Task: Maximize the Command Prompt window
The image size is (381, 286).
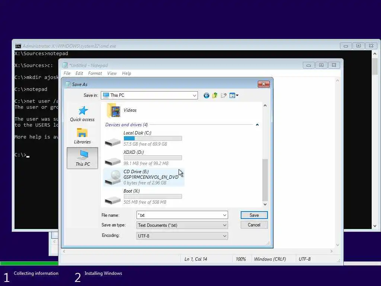Action: click(x=358, y=46)
